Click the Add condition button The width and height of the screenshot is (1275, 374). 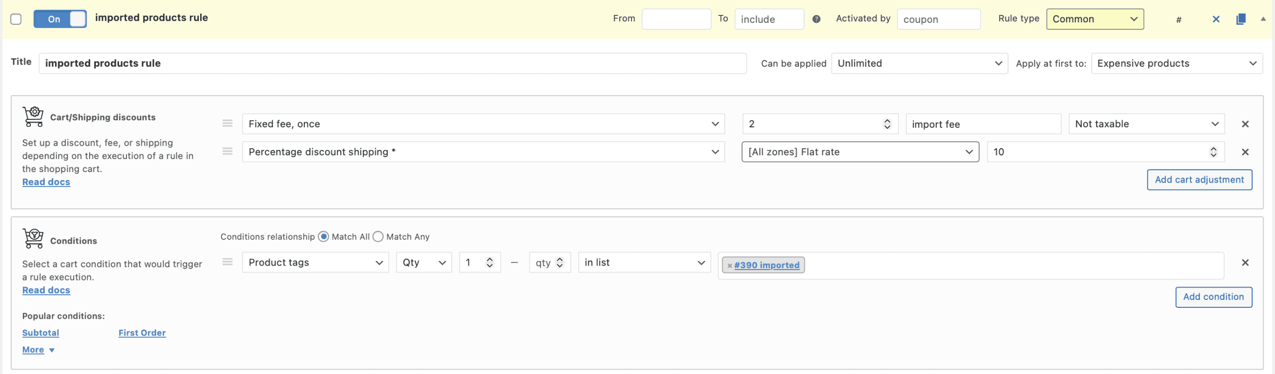[x=1213, y=297]
